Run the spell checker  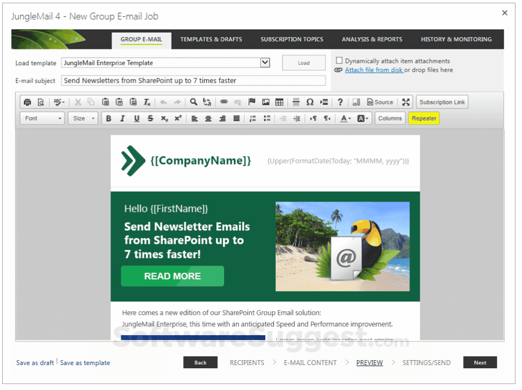pyautogui.click(x=57, y=102)
